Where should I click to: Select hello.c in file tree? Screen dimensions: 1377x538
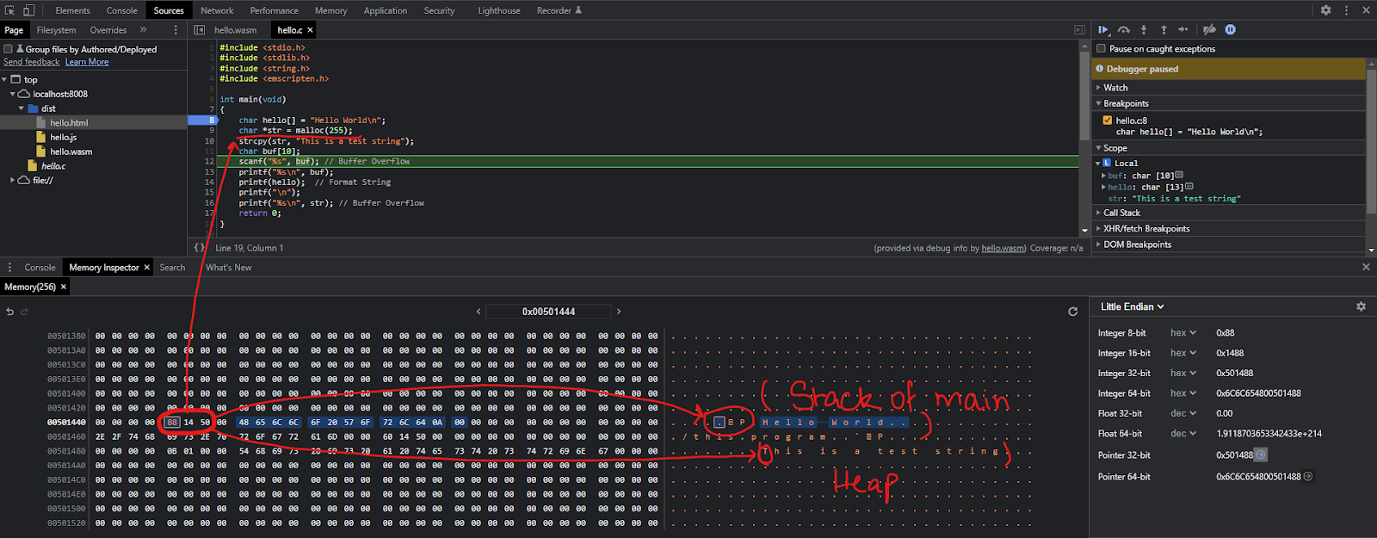pyautogui.click(x=53, y=166)
